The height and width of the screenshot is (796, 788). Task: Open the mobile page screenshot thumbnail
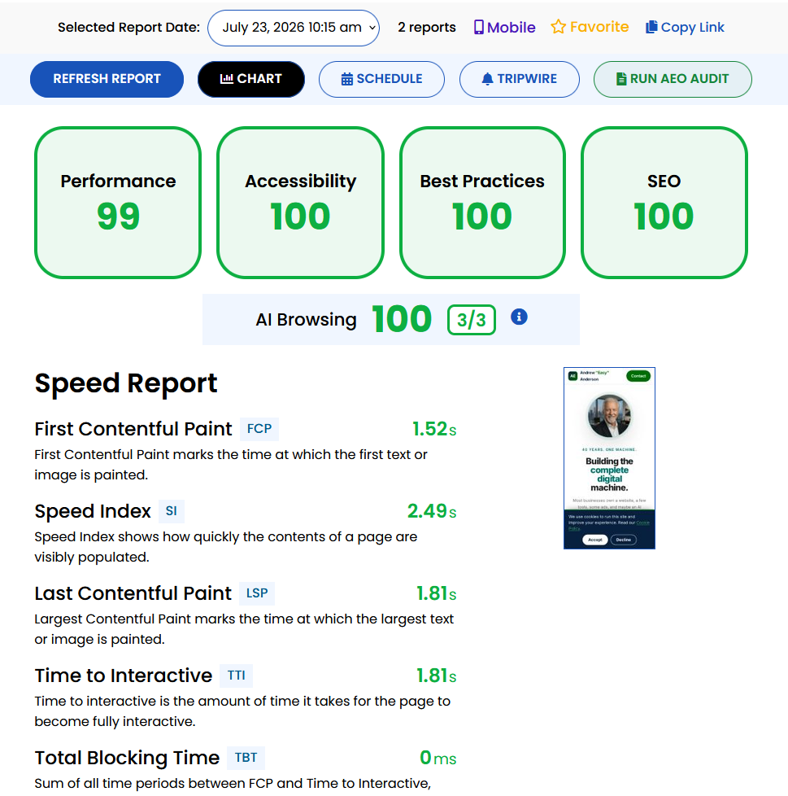pyautogui.click(x=609, y=458)
